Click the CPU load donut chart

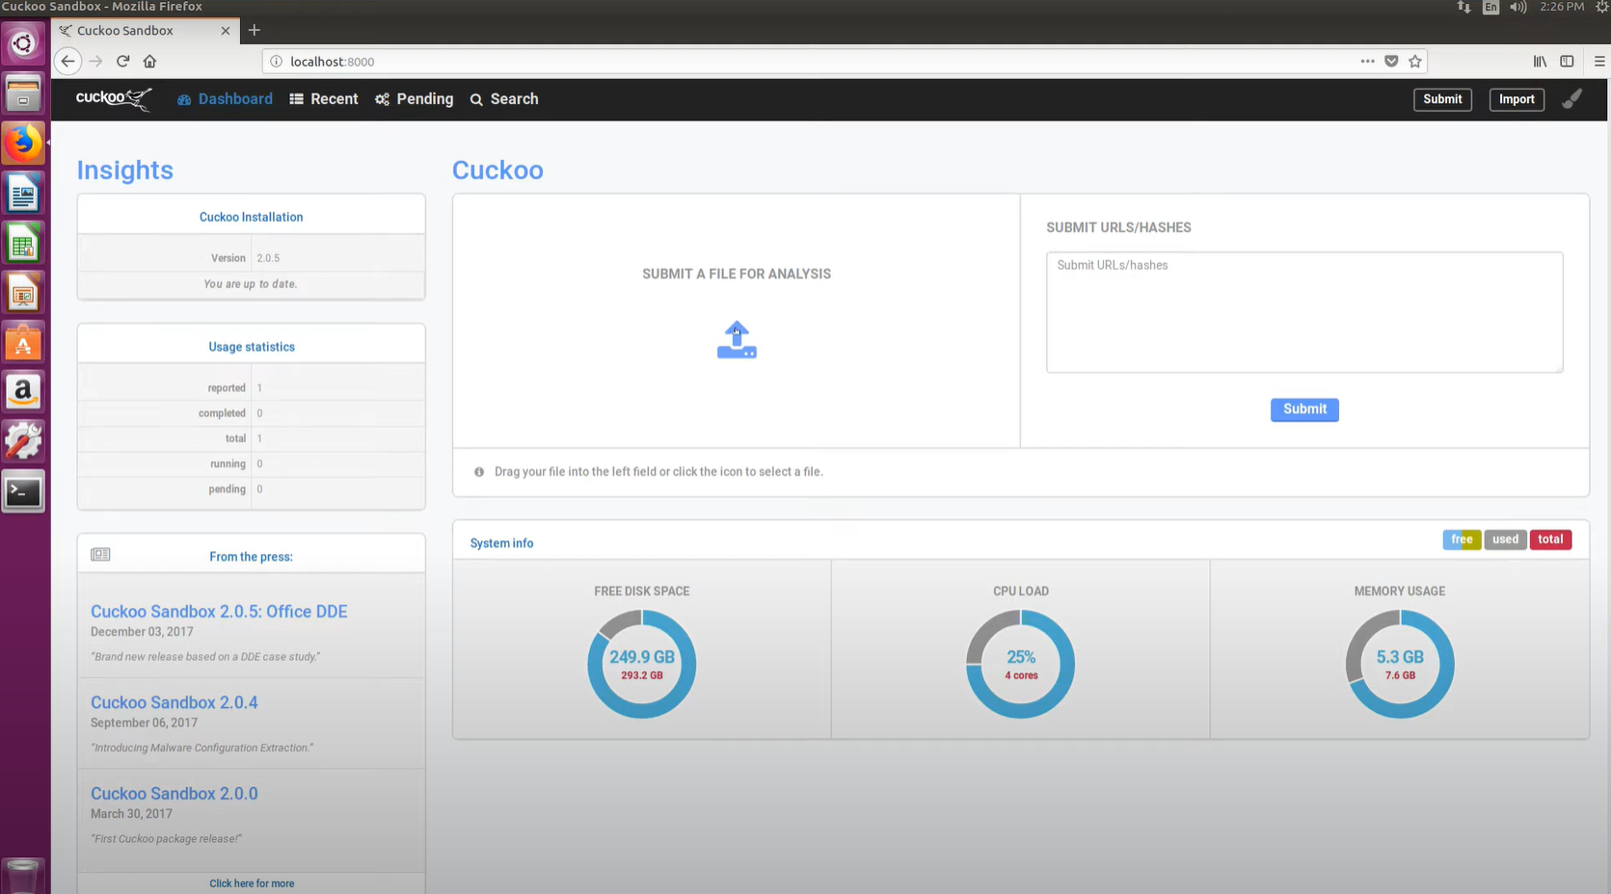(1020, 663)
